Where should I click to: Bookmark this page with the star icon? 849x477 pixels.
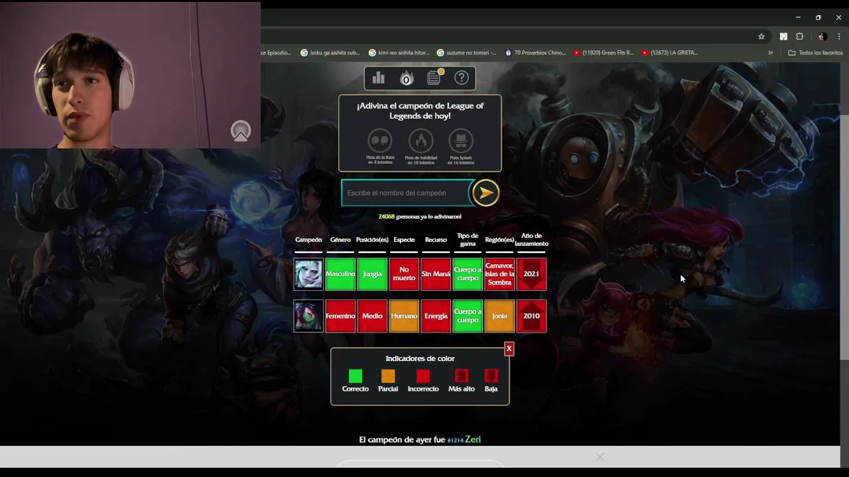point(761,36)
